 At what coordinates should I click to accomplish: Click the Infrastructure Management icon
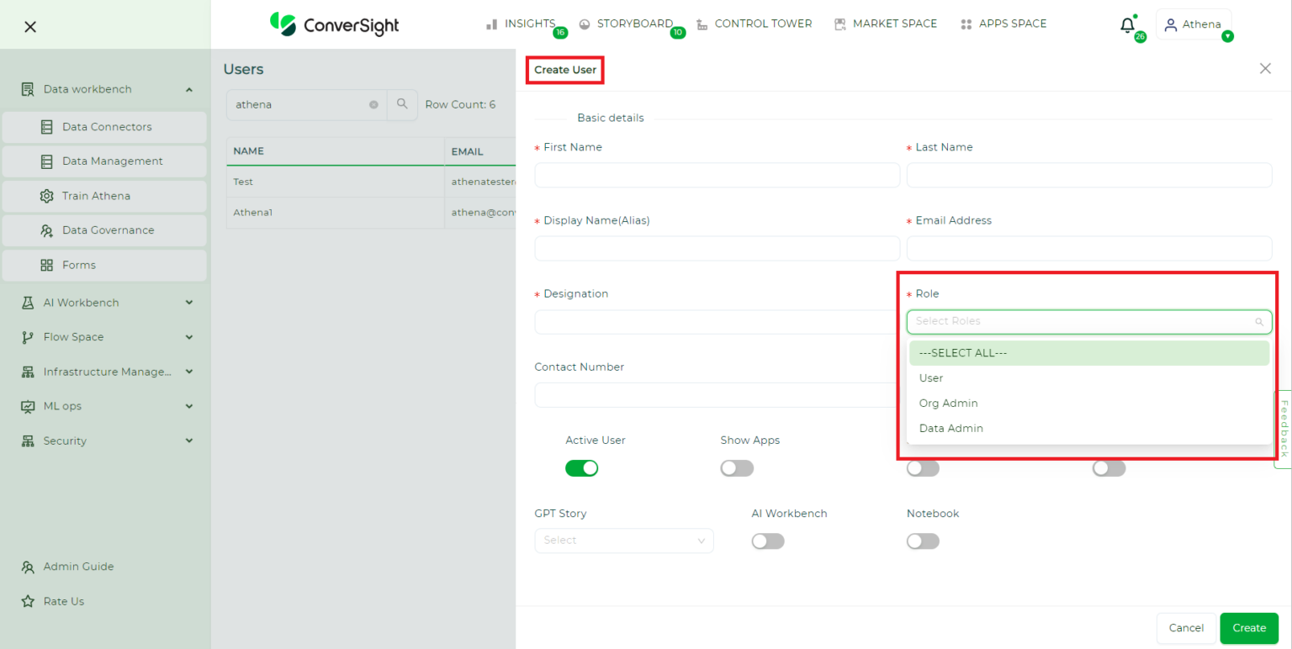pos(28,372)
